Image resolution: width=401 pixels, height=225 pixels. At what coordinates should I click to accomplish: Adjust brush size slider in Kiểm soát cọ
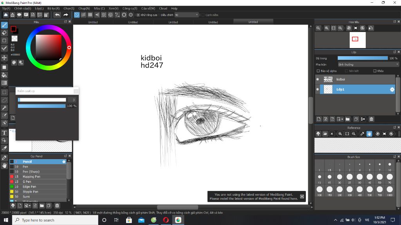coord(42,100)
